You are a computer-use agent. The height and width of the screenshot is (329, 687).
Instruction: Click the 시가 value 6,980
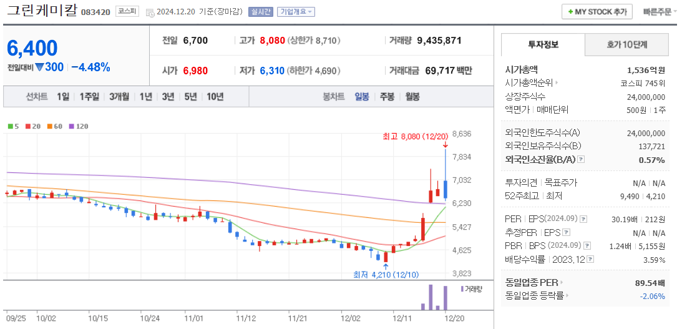click(x=195, y=70)
